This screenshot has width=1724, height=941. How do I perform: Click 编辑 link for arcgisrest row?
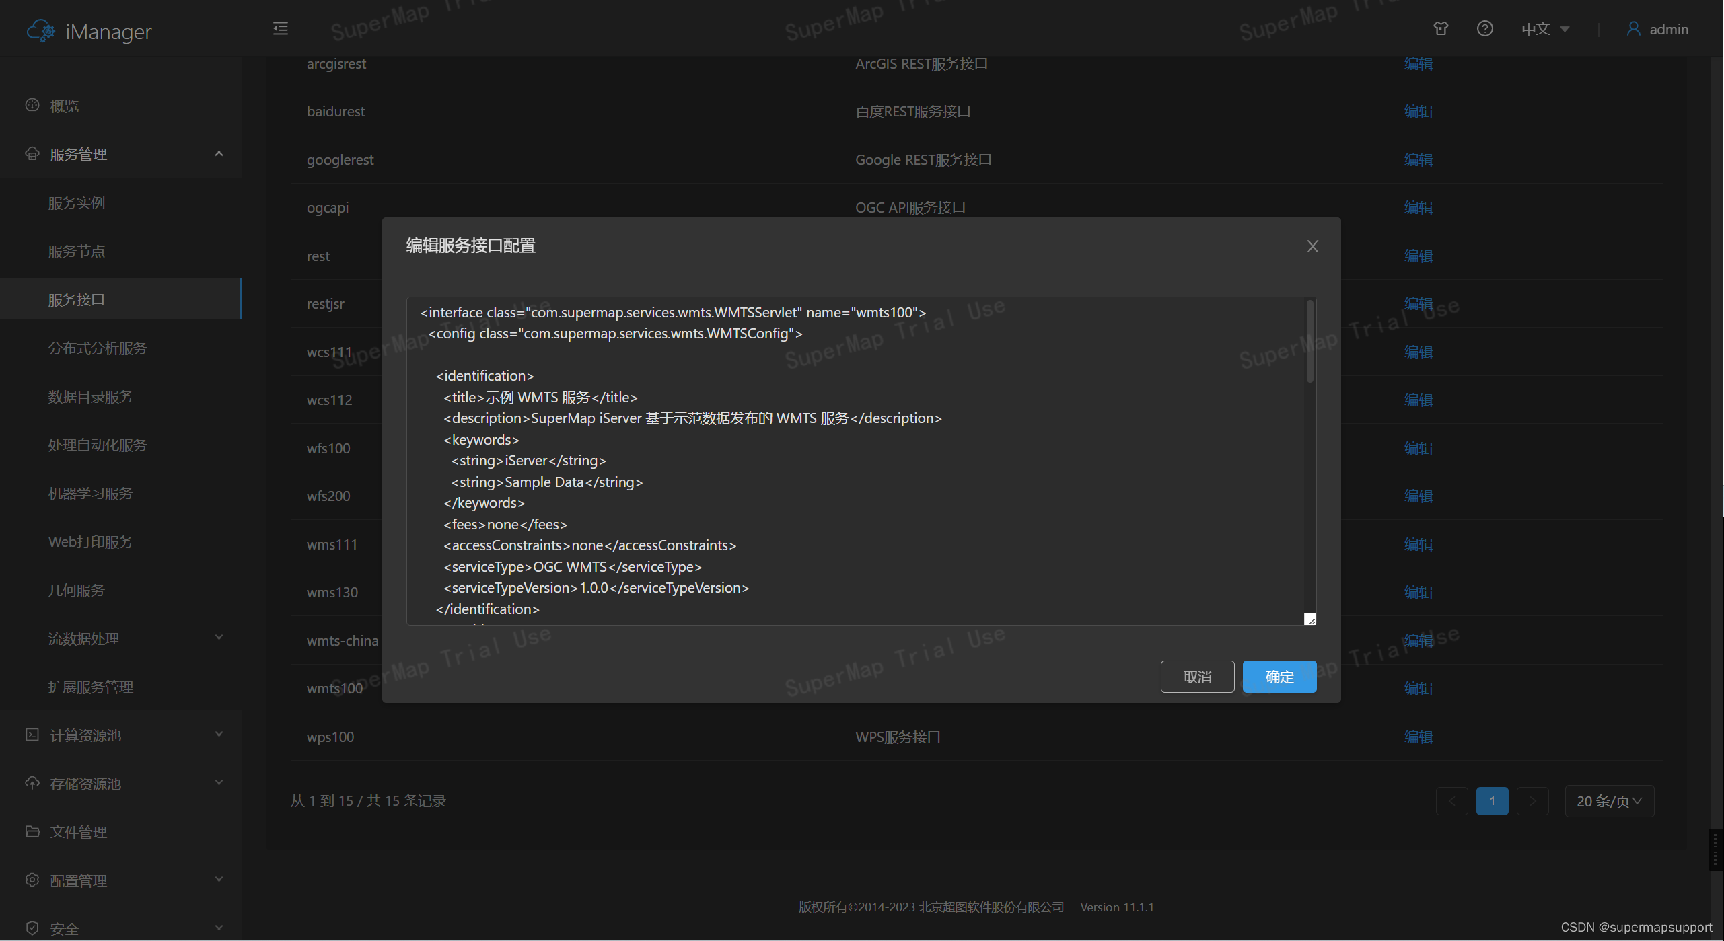pos(1418,63)
